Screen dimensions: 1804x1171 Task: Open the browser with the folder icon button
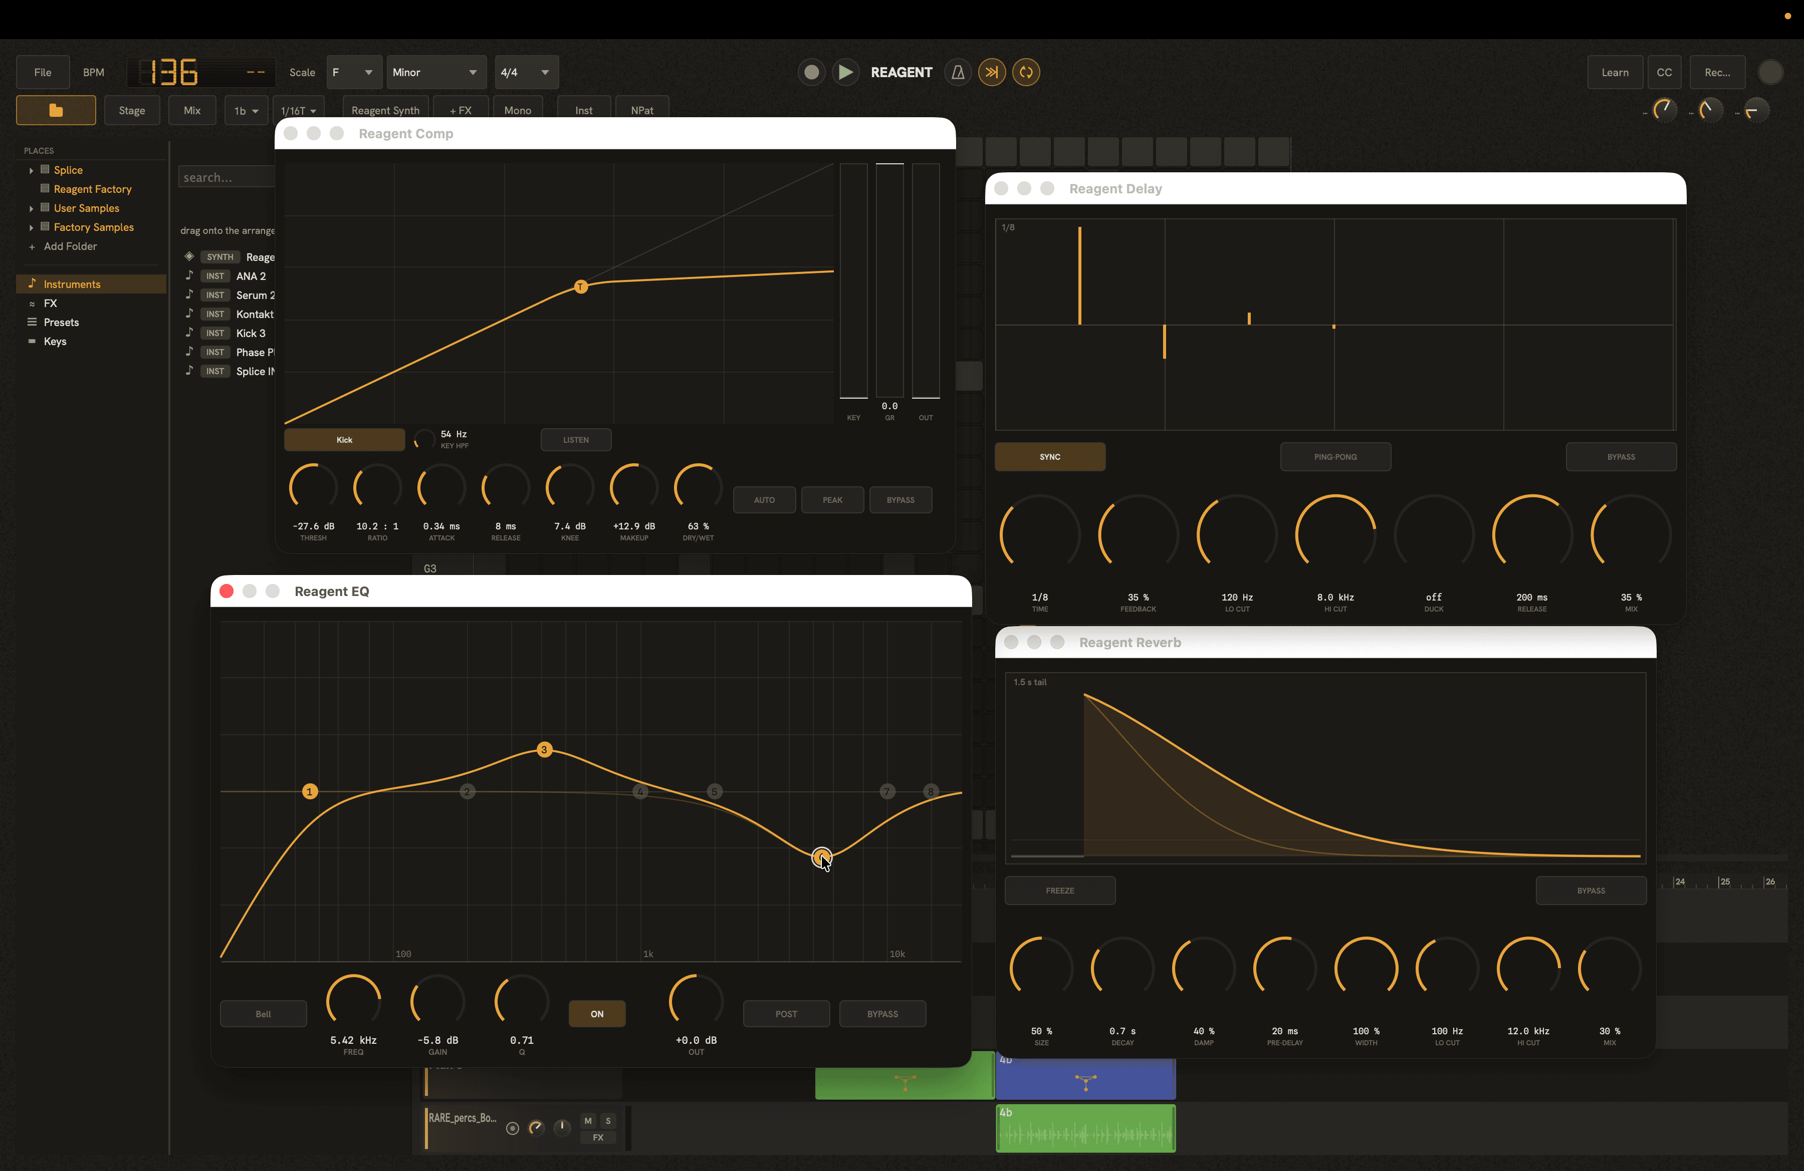pyautogui.click(x=56, y=111)
